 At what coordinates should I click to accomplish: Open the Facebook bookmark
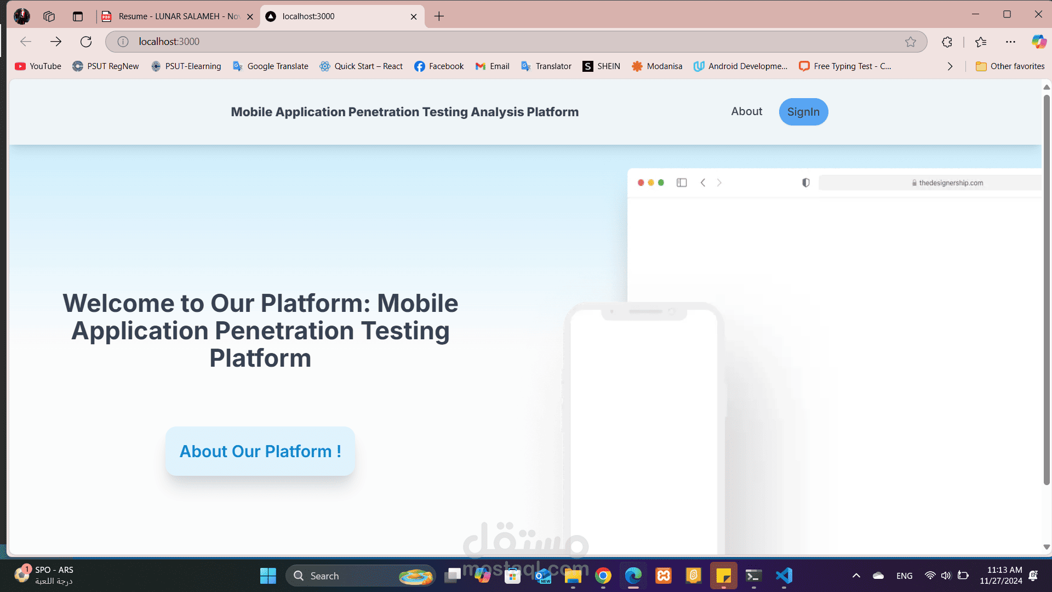439,66
